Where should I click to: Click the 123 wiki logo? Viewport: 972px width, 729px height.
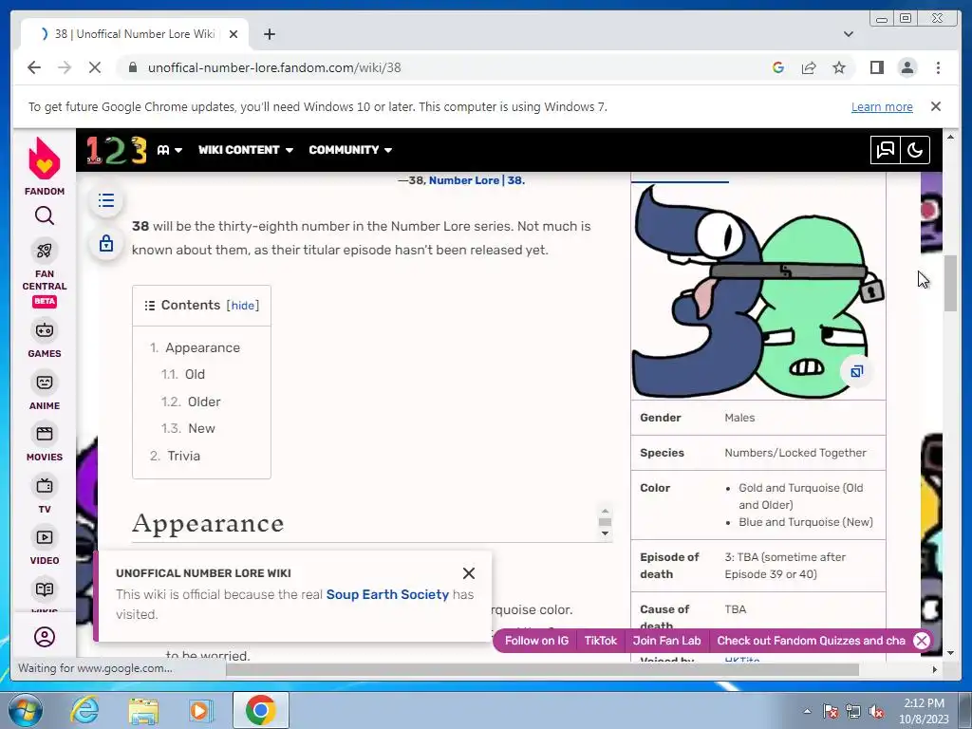point(117,150)
